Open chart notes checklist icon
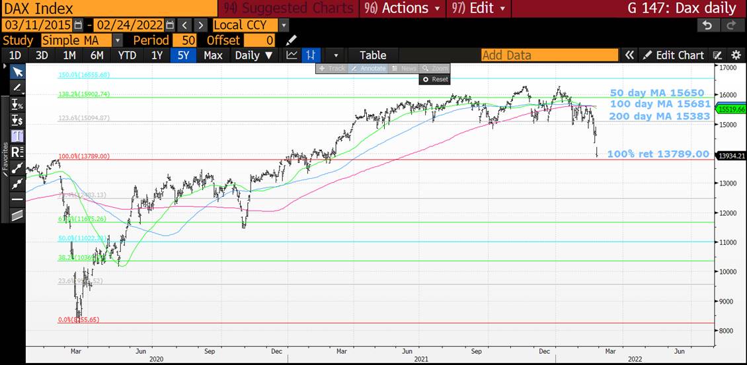 [x=719, y=55]
